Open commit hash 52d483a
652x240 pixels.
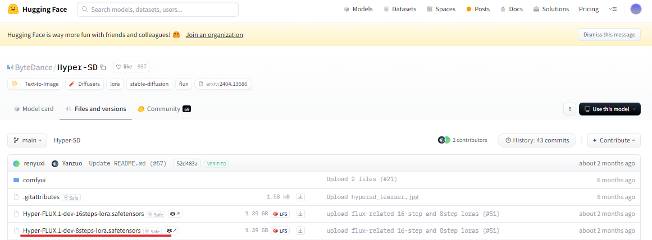tap(187, 164)
